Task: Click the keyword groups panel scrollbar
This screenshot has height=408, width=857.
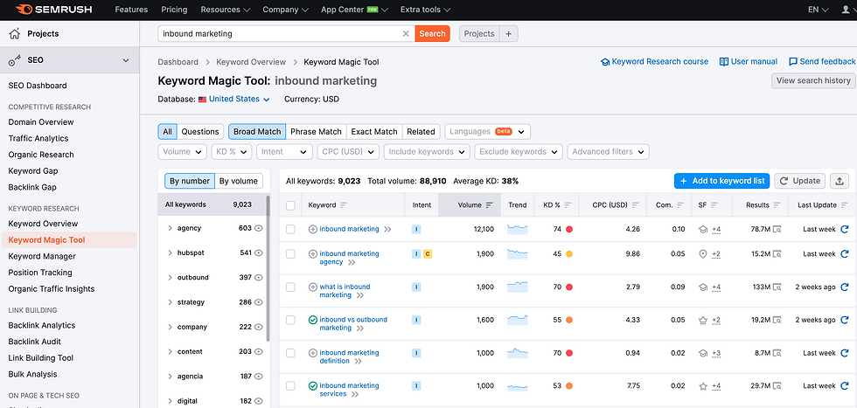Action: pyautogui.click(x=268, y=267)
